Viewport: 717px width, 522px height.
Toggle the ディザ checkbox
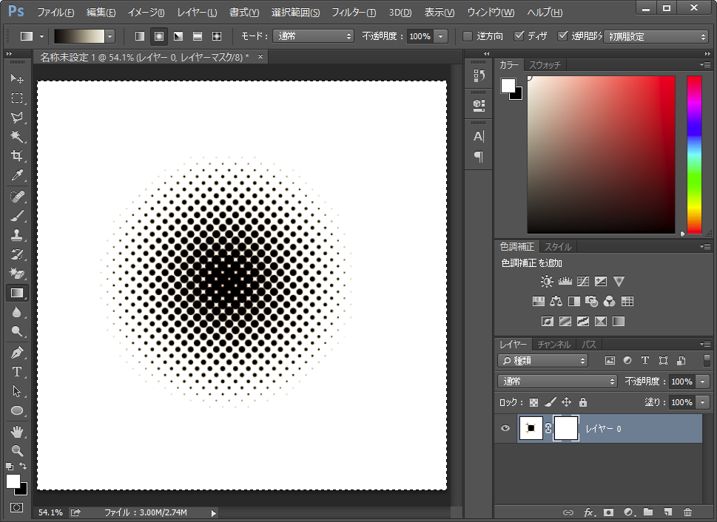click(519, 36)
